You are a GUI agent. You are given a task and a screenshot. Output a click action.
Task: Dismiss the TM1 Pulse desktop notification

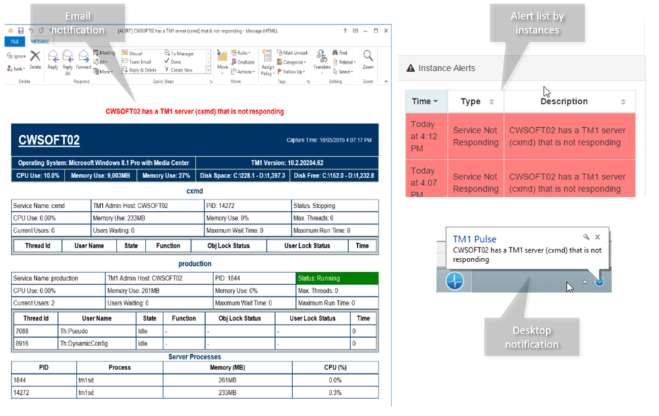pyautogui.click(x=598, y=237)
